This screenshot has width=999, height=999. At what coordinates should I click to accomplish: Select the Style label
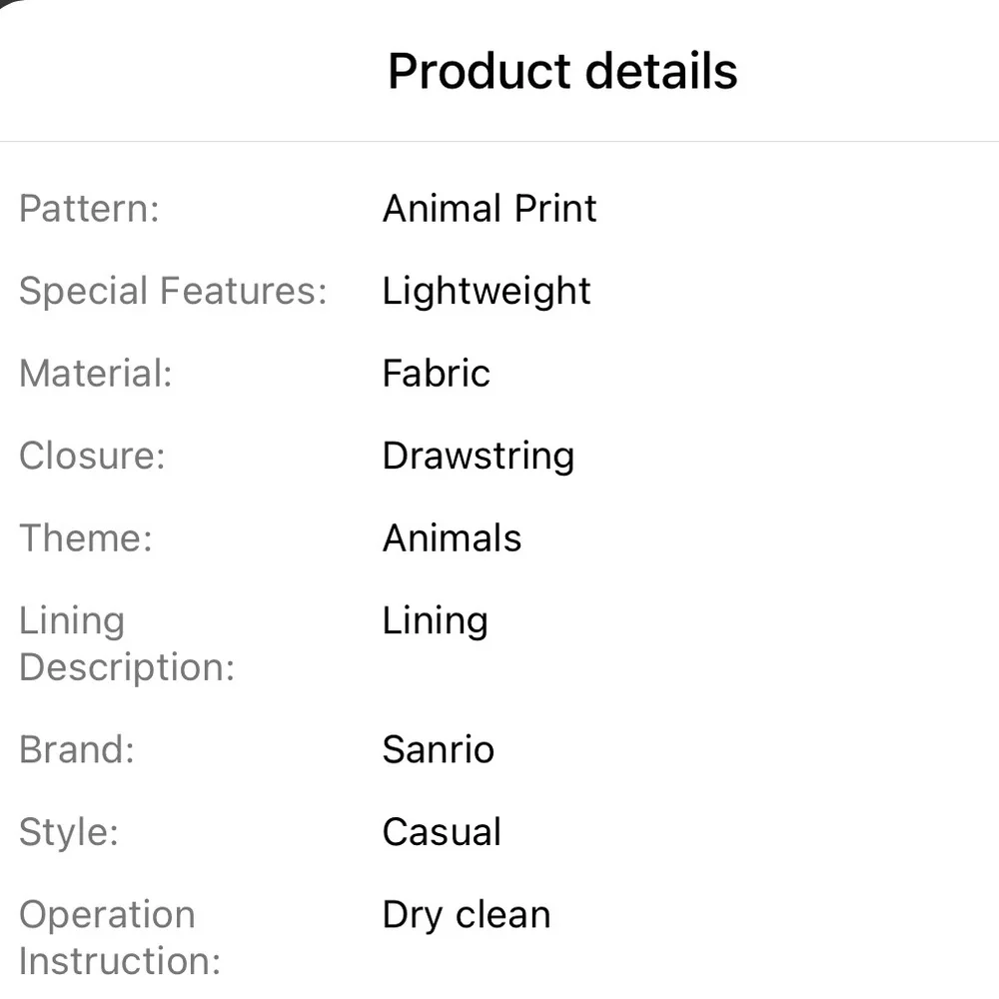(69, 832)
